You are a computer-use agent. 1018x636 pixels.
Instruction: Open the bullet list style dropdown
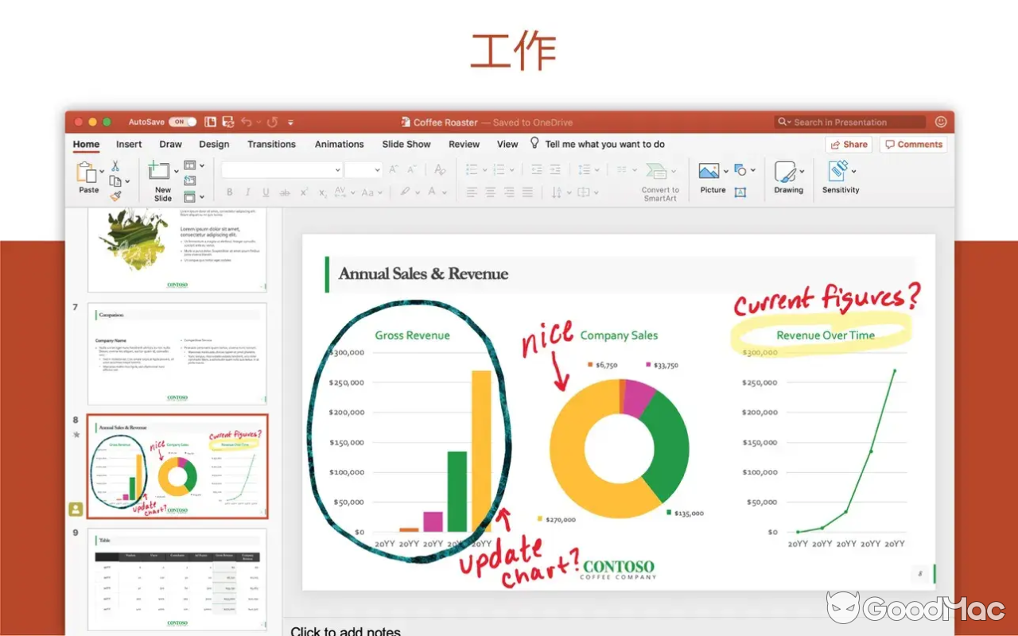click(485, 169)
